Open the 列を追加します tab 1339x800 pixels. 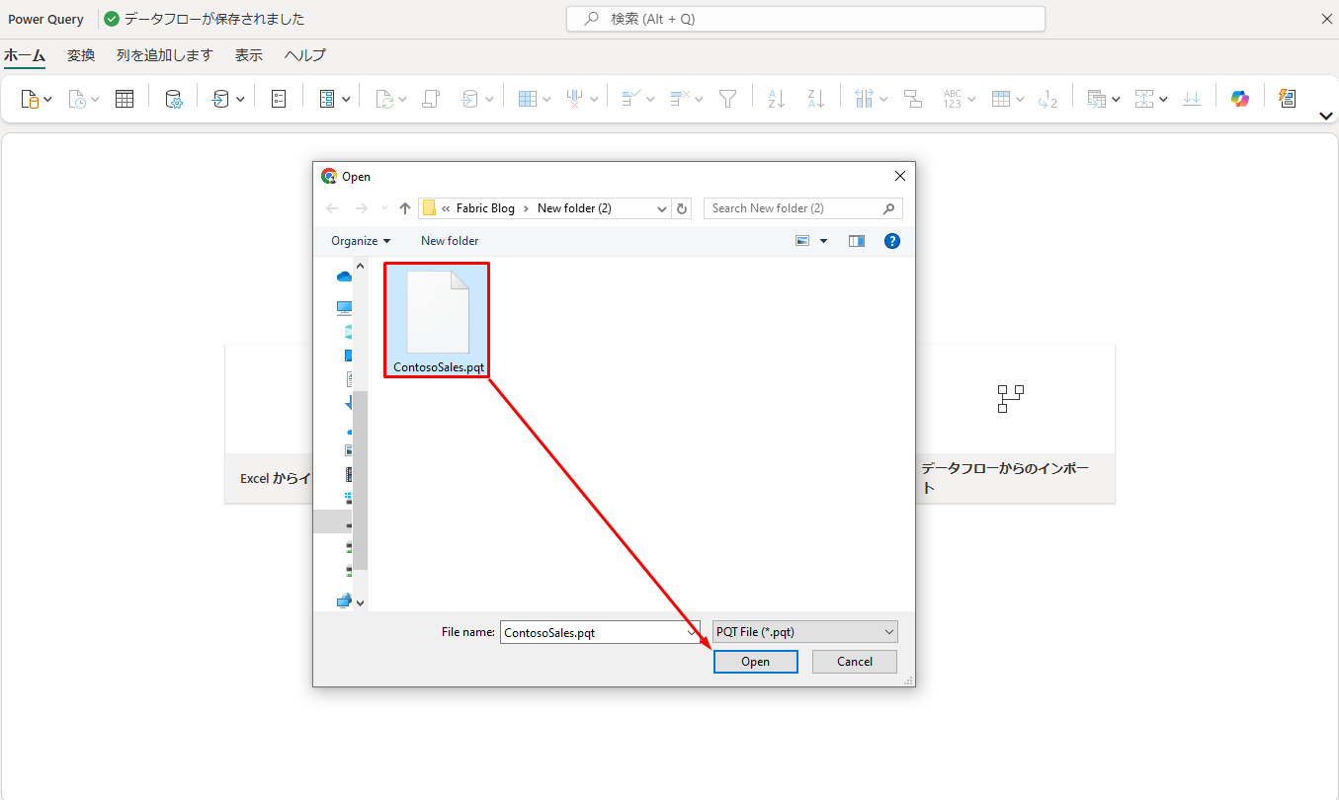(x=164, y=55)
